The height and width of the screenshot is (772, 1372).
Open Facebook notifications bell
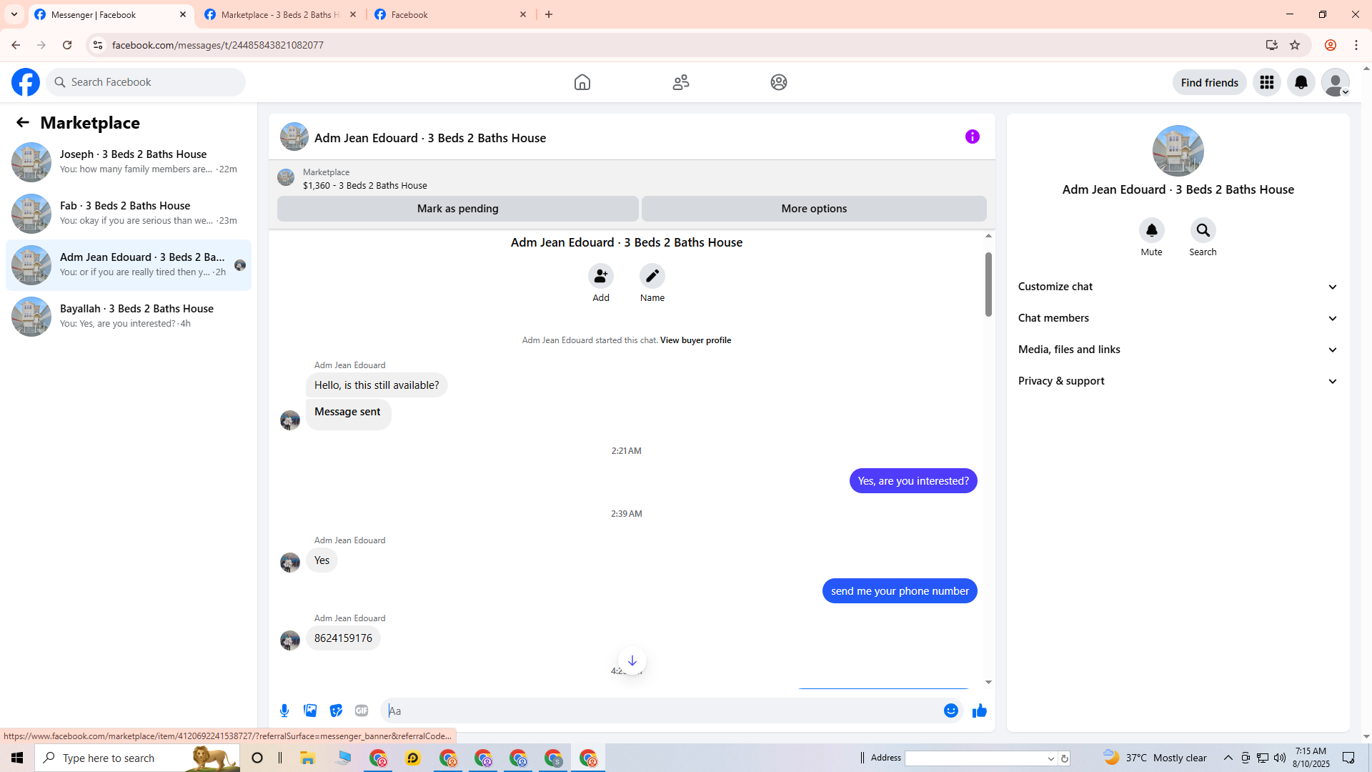pos(1301,82)
